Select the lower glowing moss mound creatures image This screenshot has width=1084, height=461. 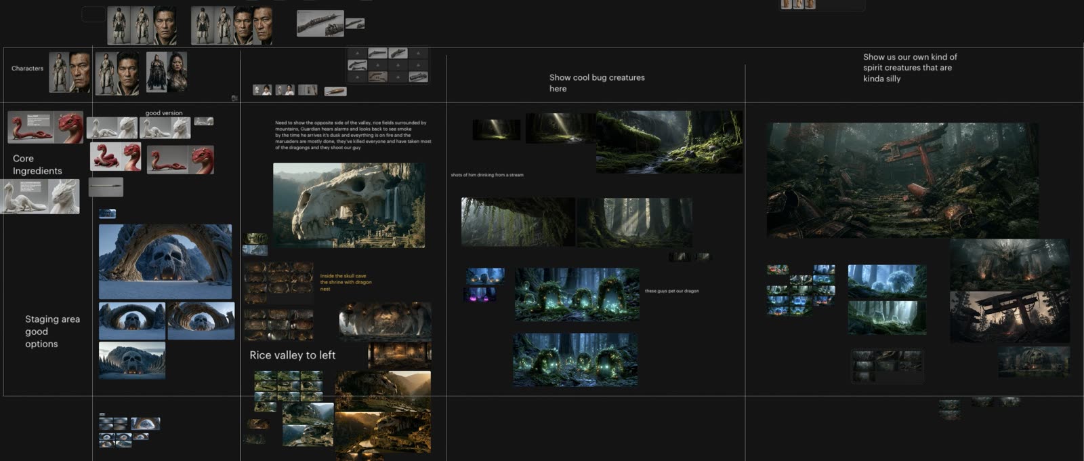coord(575,359)
